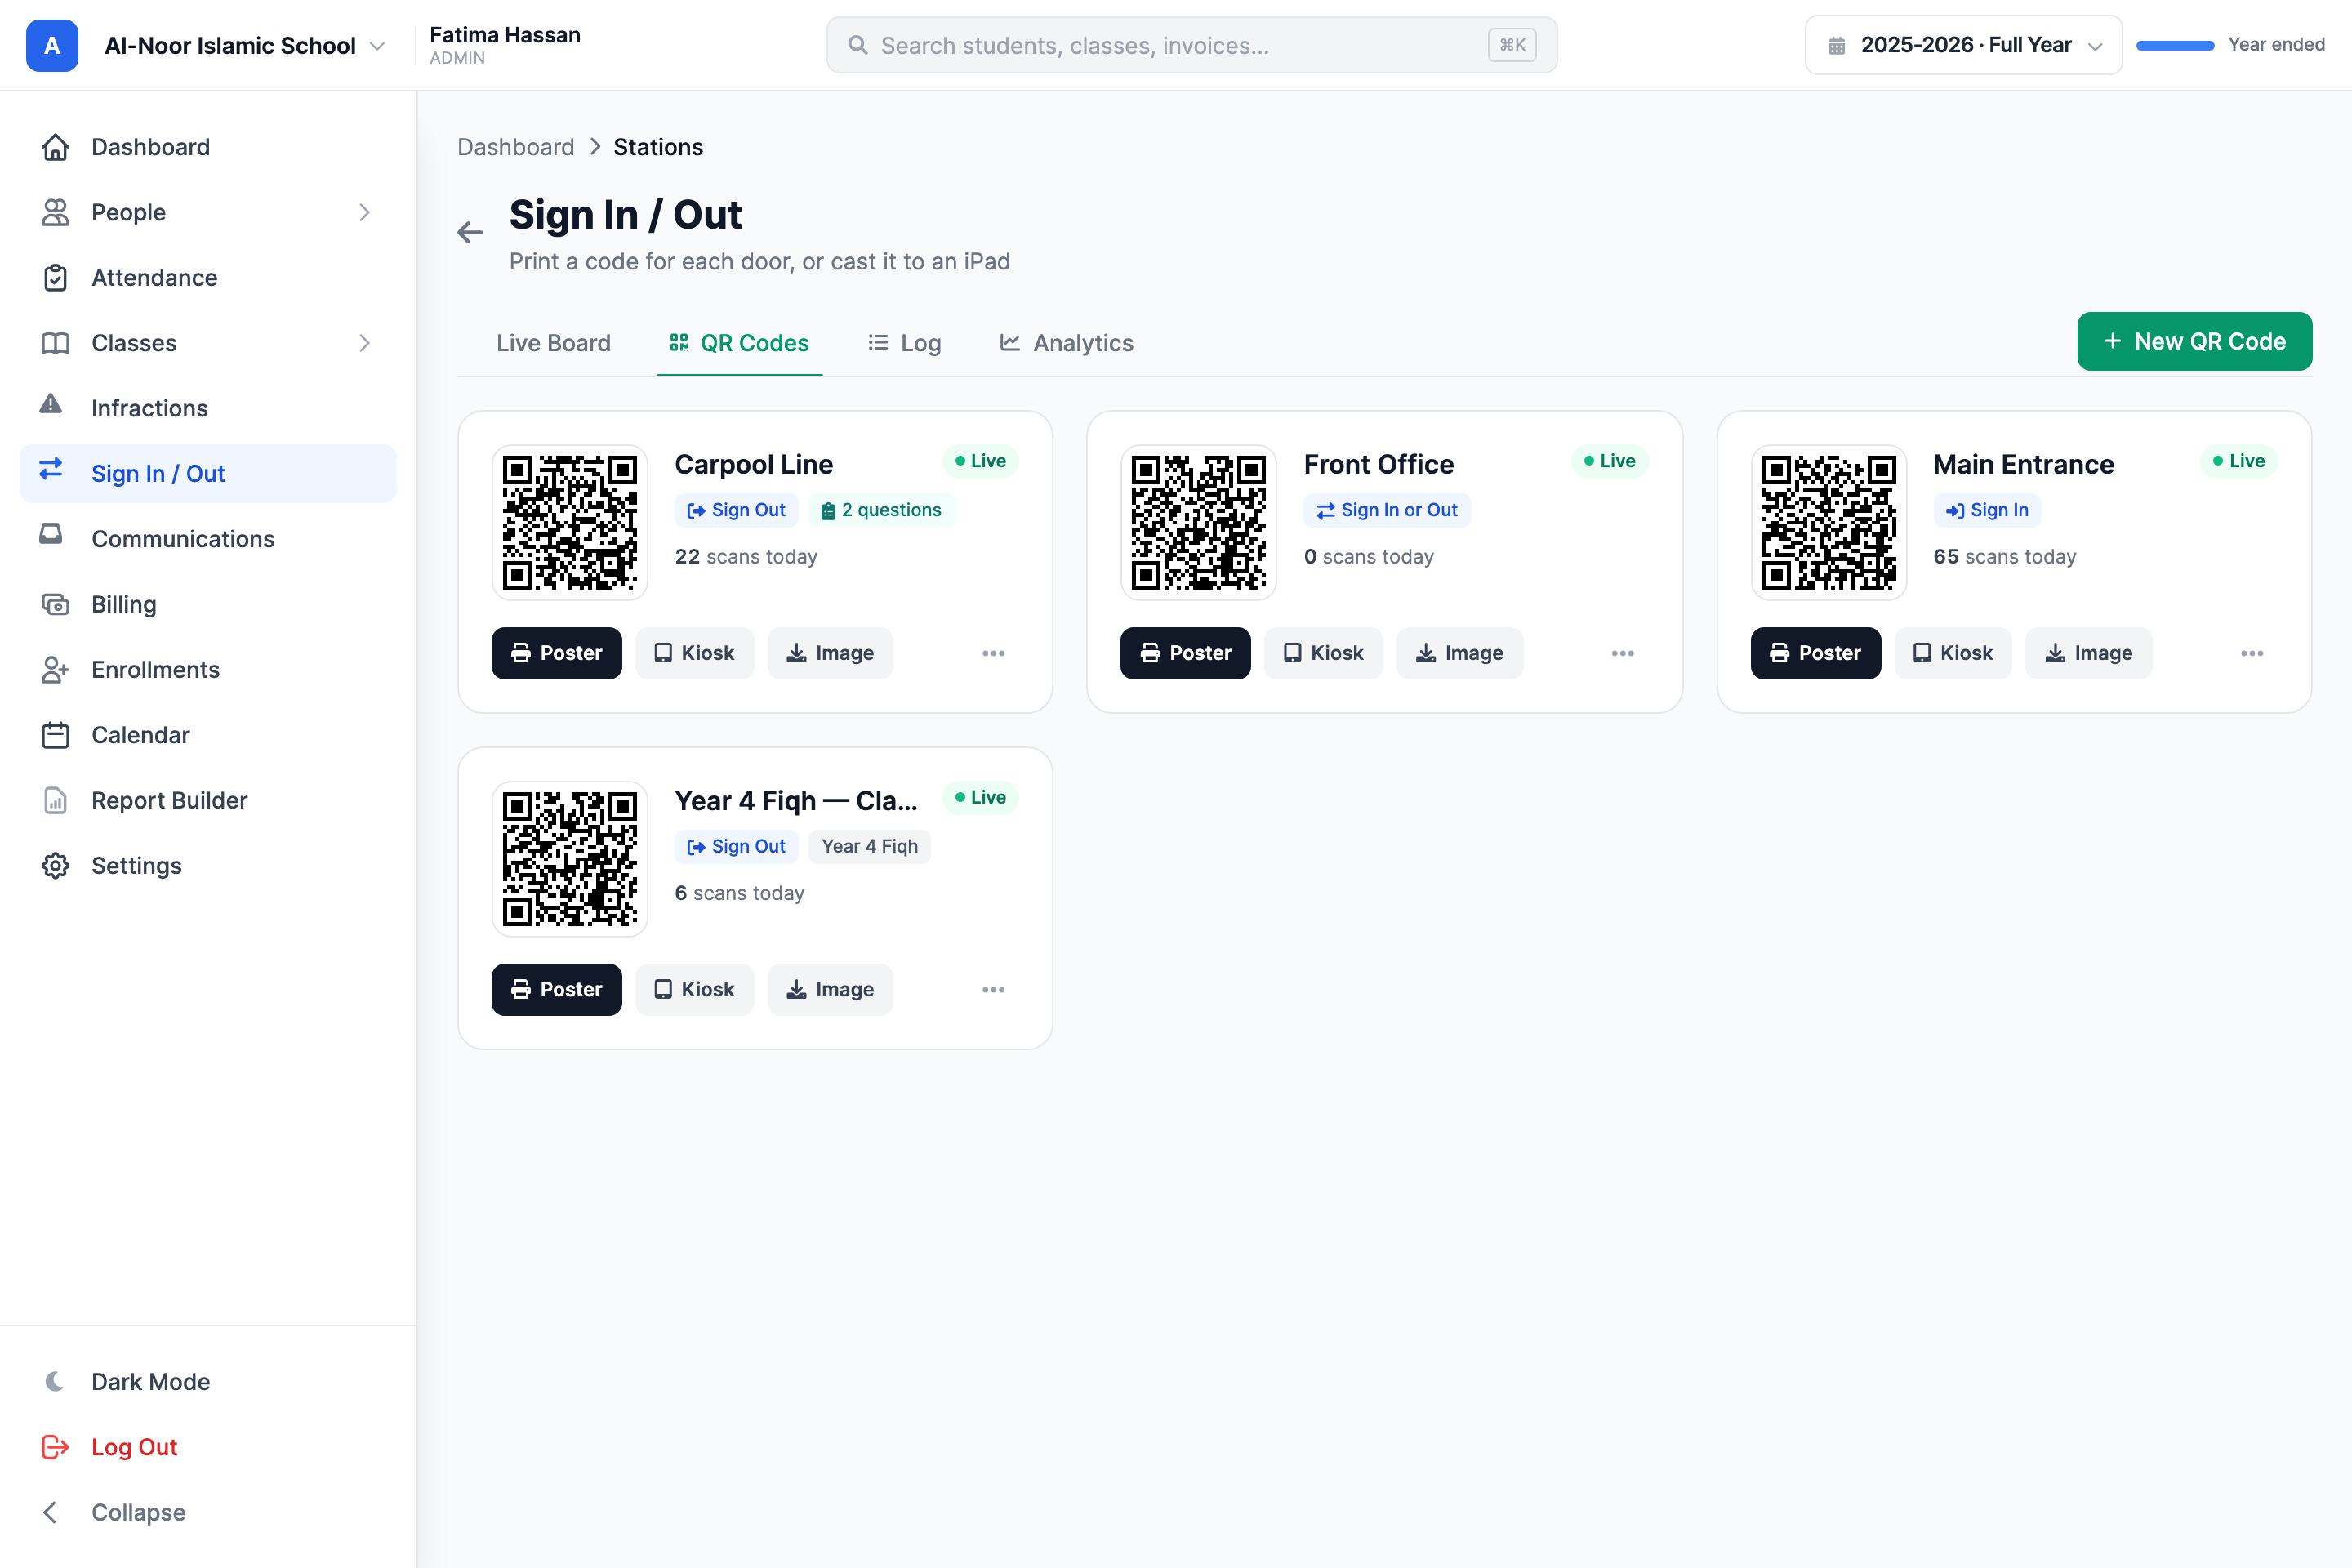Print the Front Office Poster
This screenshot has height=1568, width=2352.
(1185, 653)
